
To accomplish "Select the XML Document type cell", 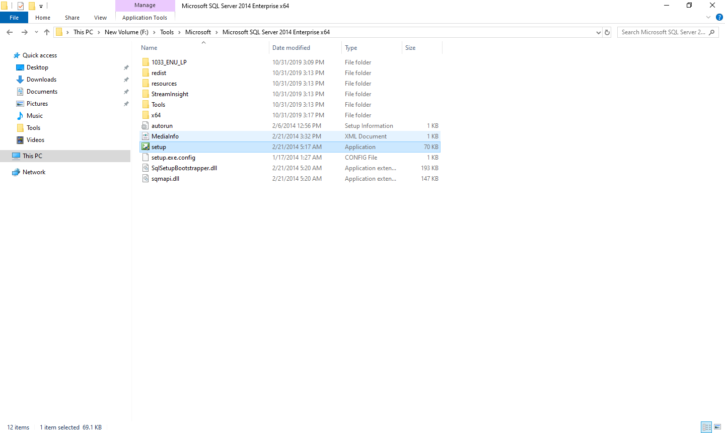I will coord(366,136).
